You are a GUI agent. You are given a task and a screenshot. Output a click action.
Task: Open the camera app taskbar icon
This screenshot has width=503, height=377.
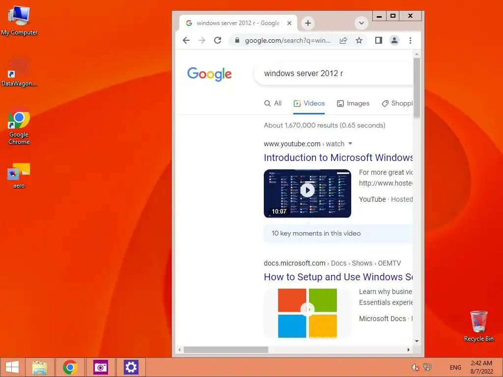coord(100,367)
